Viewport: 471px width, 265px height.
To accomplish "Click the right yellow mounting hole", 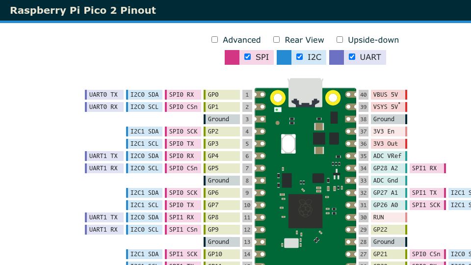I will pyautogui.click(x=333, y=98).
